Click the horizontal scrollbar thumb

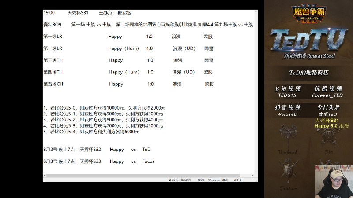[x=143, y=176]
